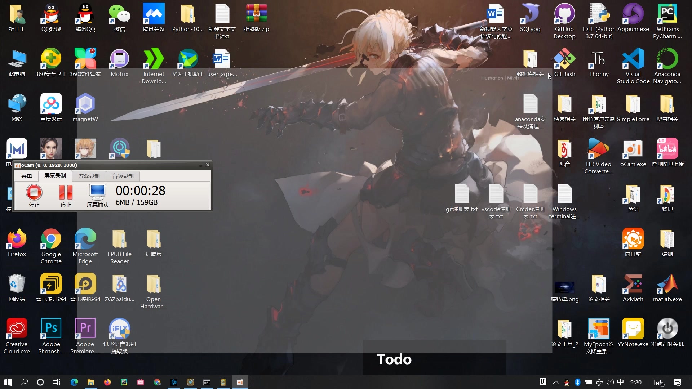
Task: Click the Google Chrome desktop shortcut
Action: (x=51, y=239)
